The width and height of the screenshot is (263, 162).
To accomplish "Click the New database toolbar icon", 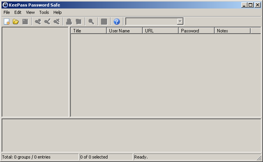I will click(x=7, y=22).
